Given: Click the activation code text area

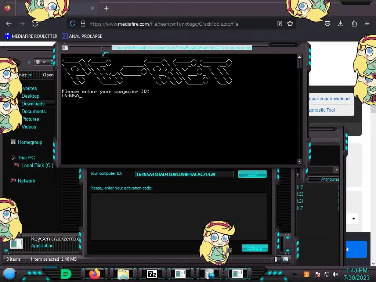Looking at the screenshot, I should point(179,216).
